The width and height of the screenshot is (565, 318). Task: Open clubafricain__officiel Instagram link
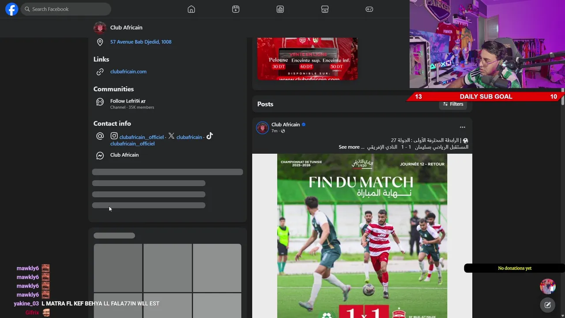pyautogui.click(x=142, y=137)
